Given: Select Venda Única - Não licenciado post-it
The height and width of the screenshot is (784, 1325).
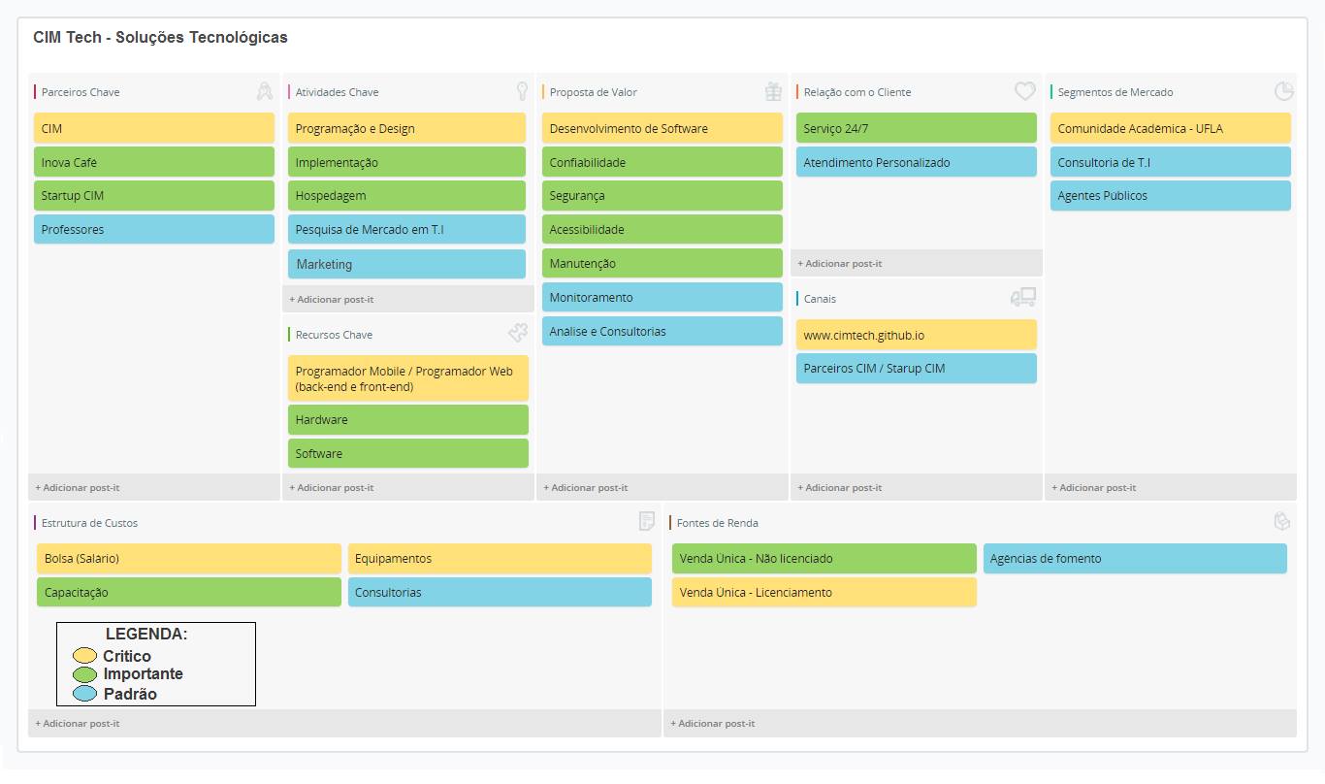Looking at the screenshot, I should [824, 558].
